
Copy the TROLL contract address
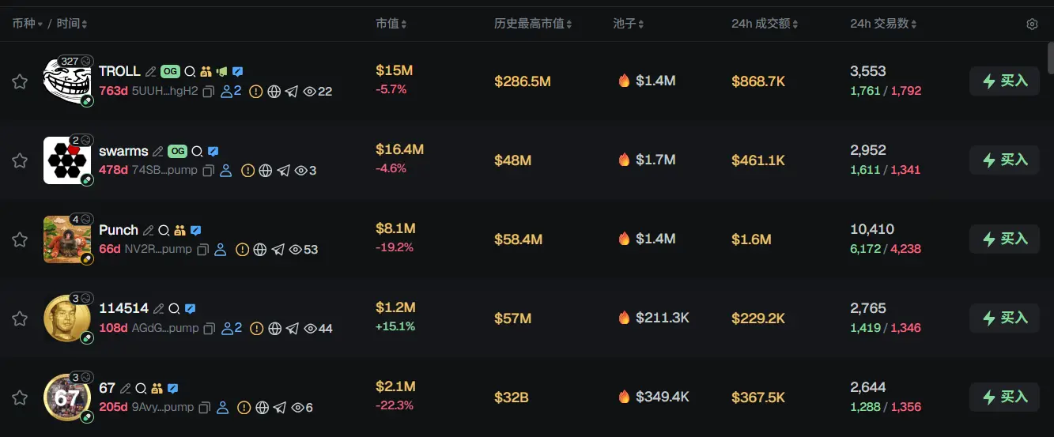pyautogui.click(x=209, y=92)
